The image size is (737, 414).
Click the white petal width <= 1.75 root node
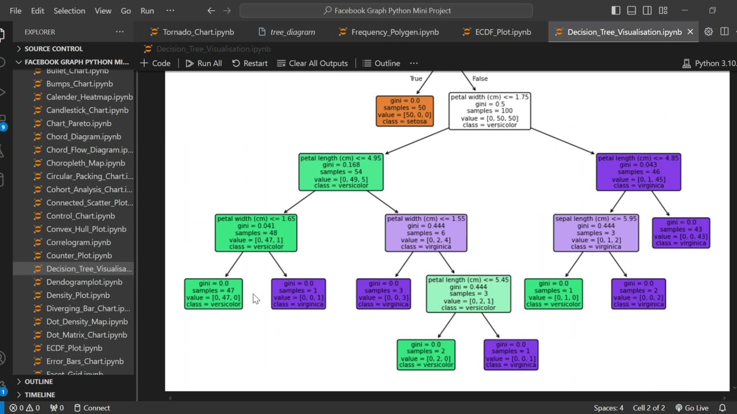coord(489,111)
